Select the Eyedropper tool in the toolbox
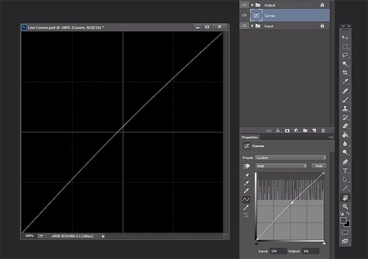This screenshot has width=368, height=259. 345,81
